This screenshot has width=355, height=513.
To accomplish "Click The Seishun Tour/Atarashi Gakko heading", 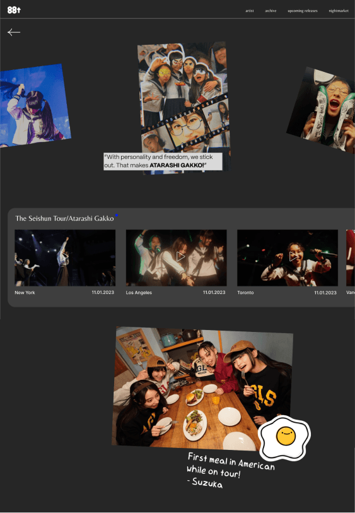I will (x=64, y=218).
